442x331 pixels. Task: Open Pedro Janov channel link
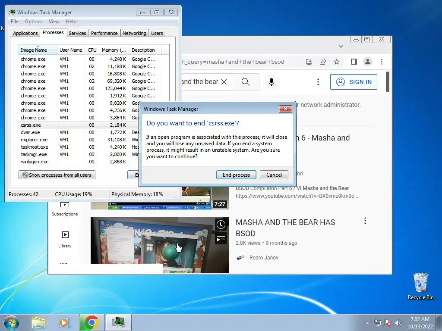pos(264,258)
